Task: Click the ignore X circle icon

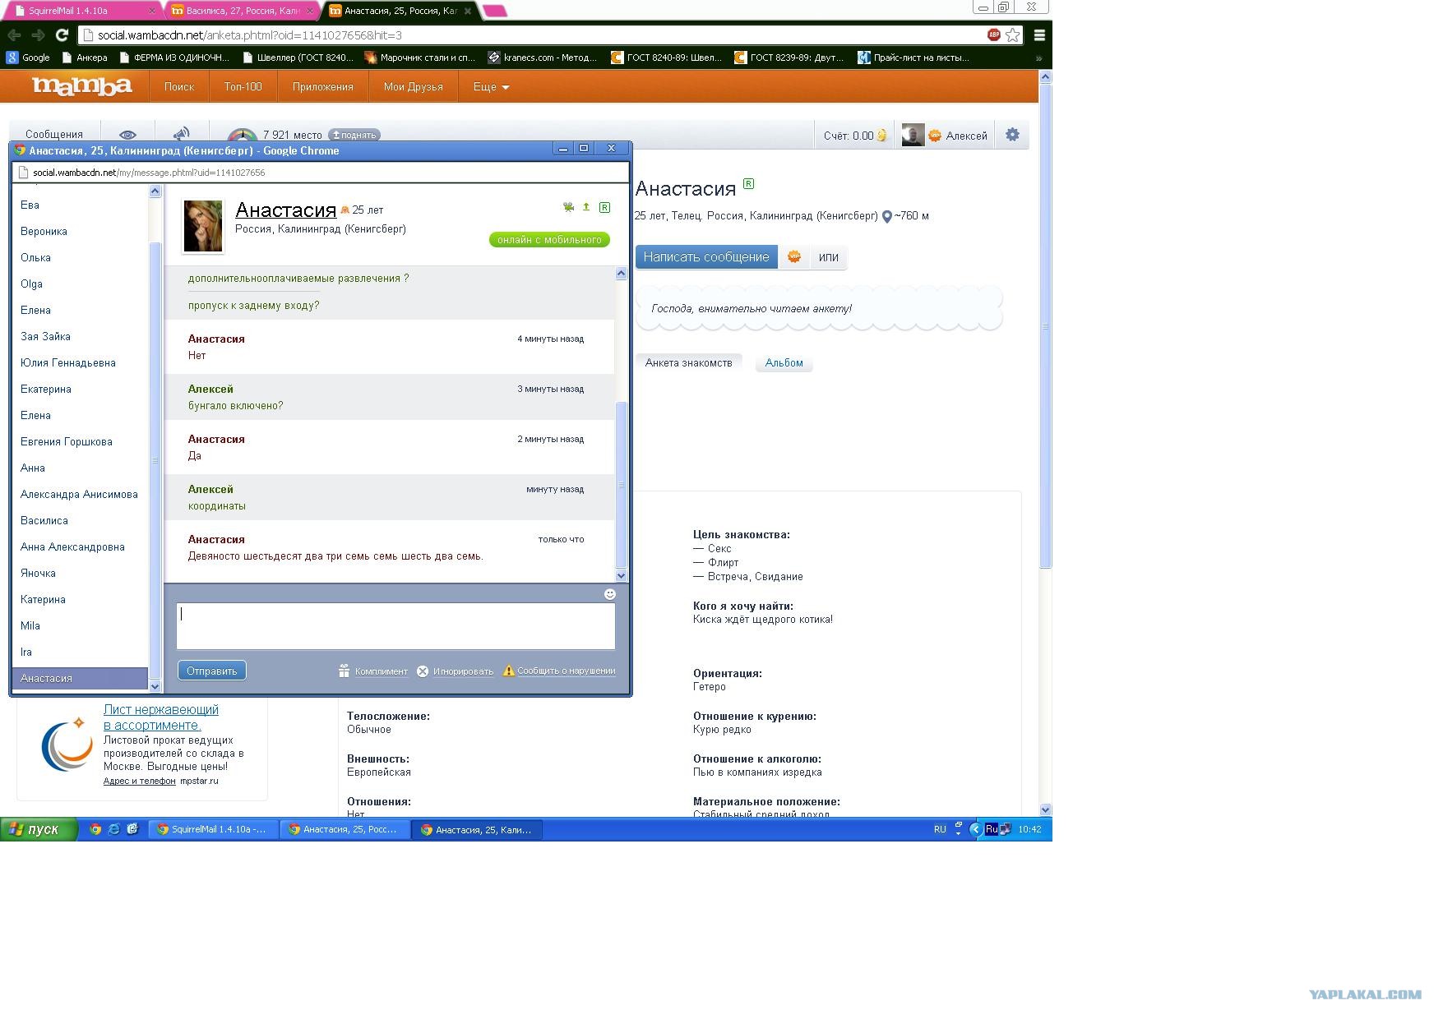Action: click(x=423, y=671)
